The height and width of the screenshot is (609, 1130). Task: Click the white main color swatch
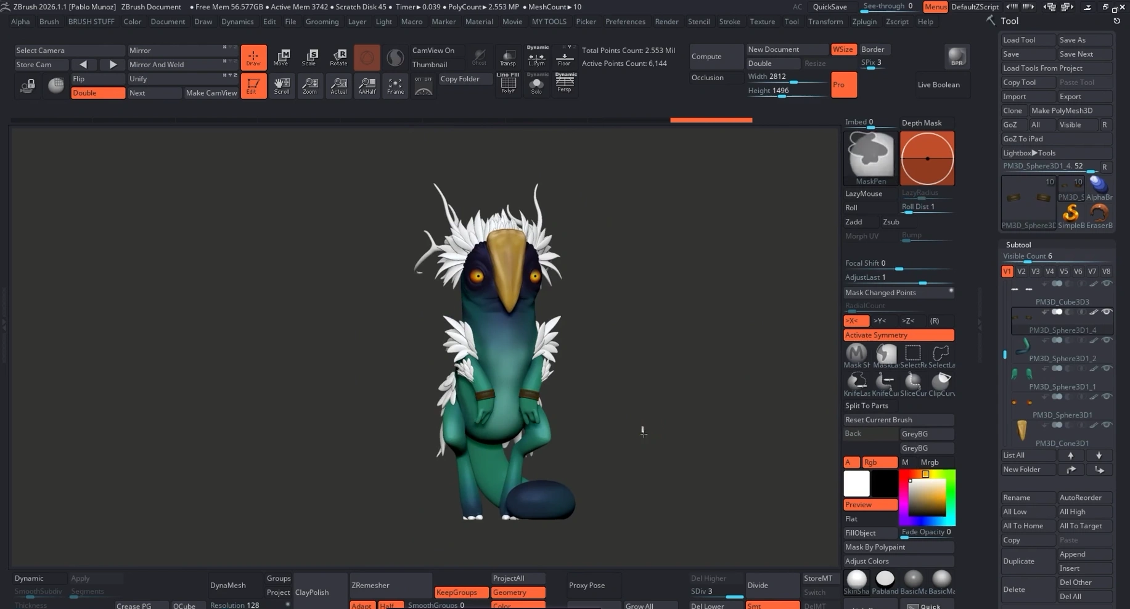coord(856,483)
